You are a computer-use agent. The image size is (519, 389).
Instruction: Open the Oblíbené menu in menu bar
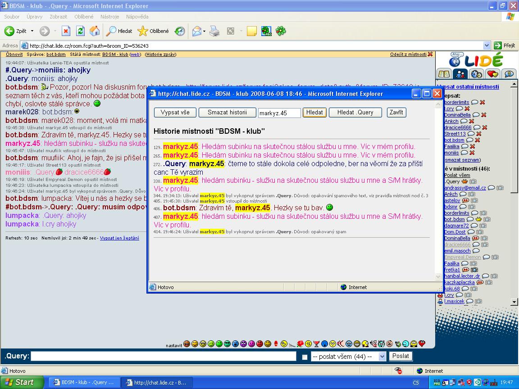click(84, 17)
